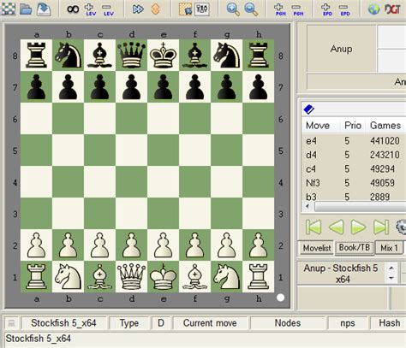
Task: Step forward one move with green arrow
Action: [x=358, y=227]
